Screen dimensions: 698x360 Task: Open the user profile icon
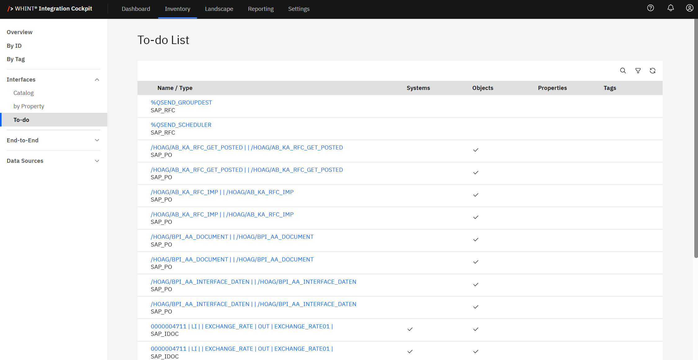[x=689, y=8]
